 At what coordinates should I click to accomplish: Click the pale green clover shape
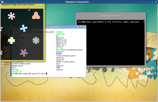click(11, 40)
